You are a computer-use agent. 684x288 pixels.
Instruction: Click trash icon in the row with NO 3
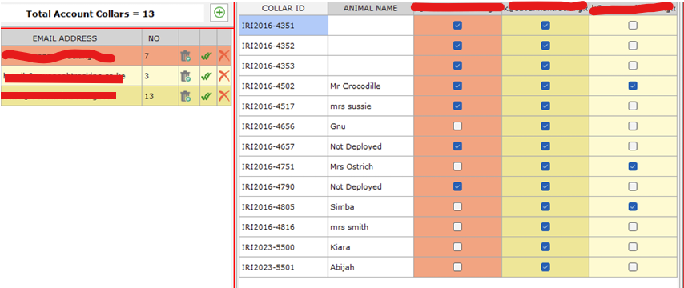pyautogui.click(x=185, y=76)
